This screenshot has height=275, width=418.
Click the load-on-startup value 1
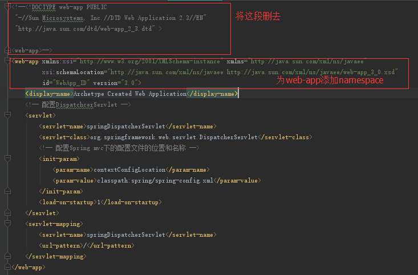pos(99,202)
